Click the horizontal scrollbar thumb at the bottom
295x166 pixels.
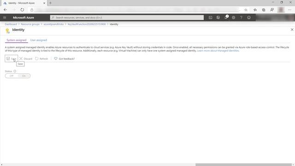(x=243, y=165)
